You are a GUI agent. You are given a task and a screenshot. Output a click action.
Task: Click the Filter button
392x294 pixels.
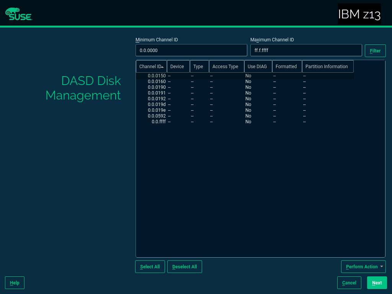point(375,51)
